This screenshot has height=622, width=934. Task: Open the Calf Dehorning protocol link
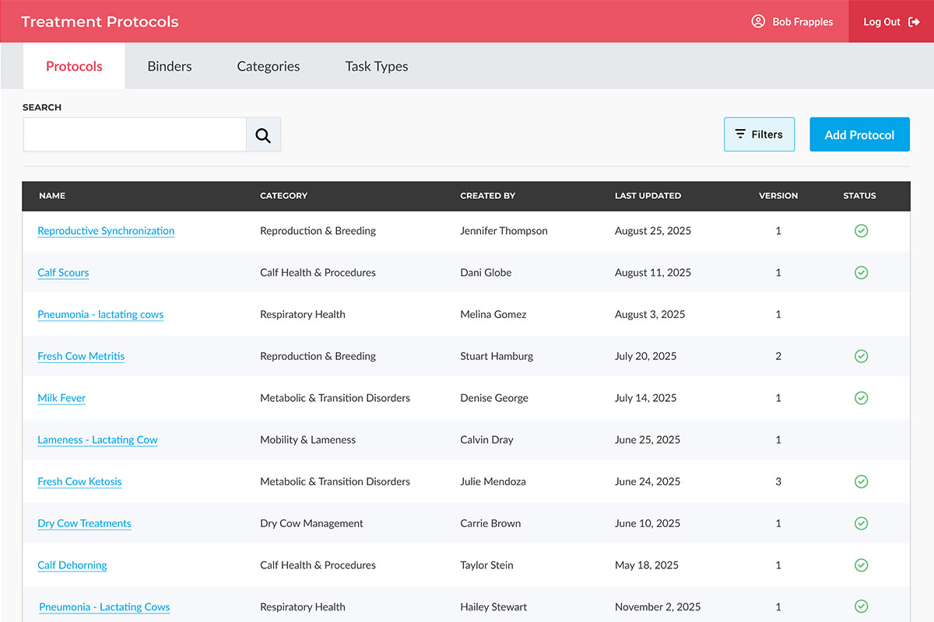click(x=72, y=565)
